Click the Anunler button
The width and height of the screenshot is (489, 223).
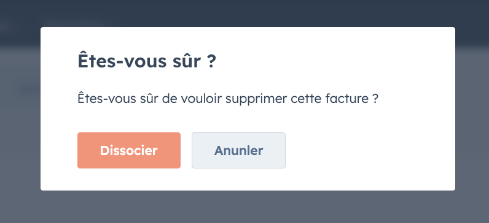pyautogui.click(x=238, y=151)
